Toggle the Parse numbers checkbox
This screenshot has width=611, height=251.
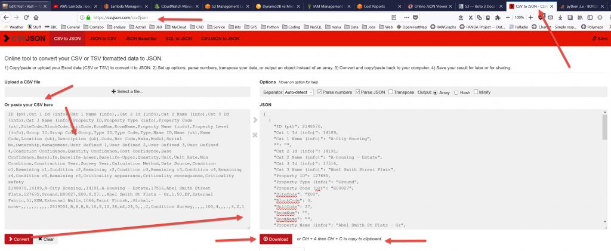[x=320, y=92]
